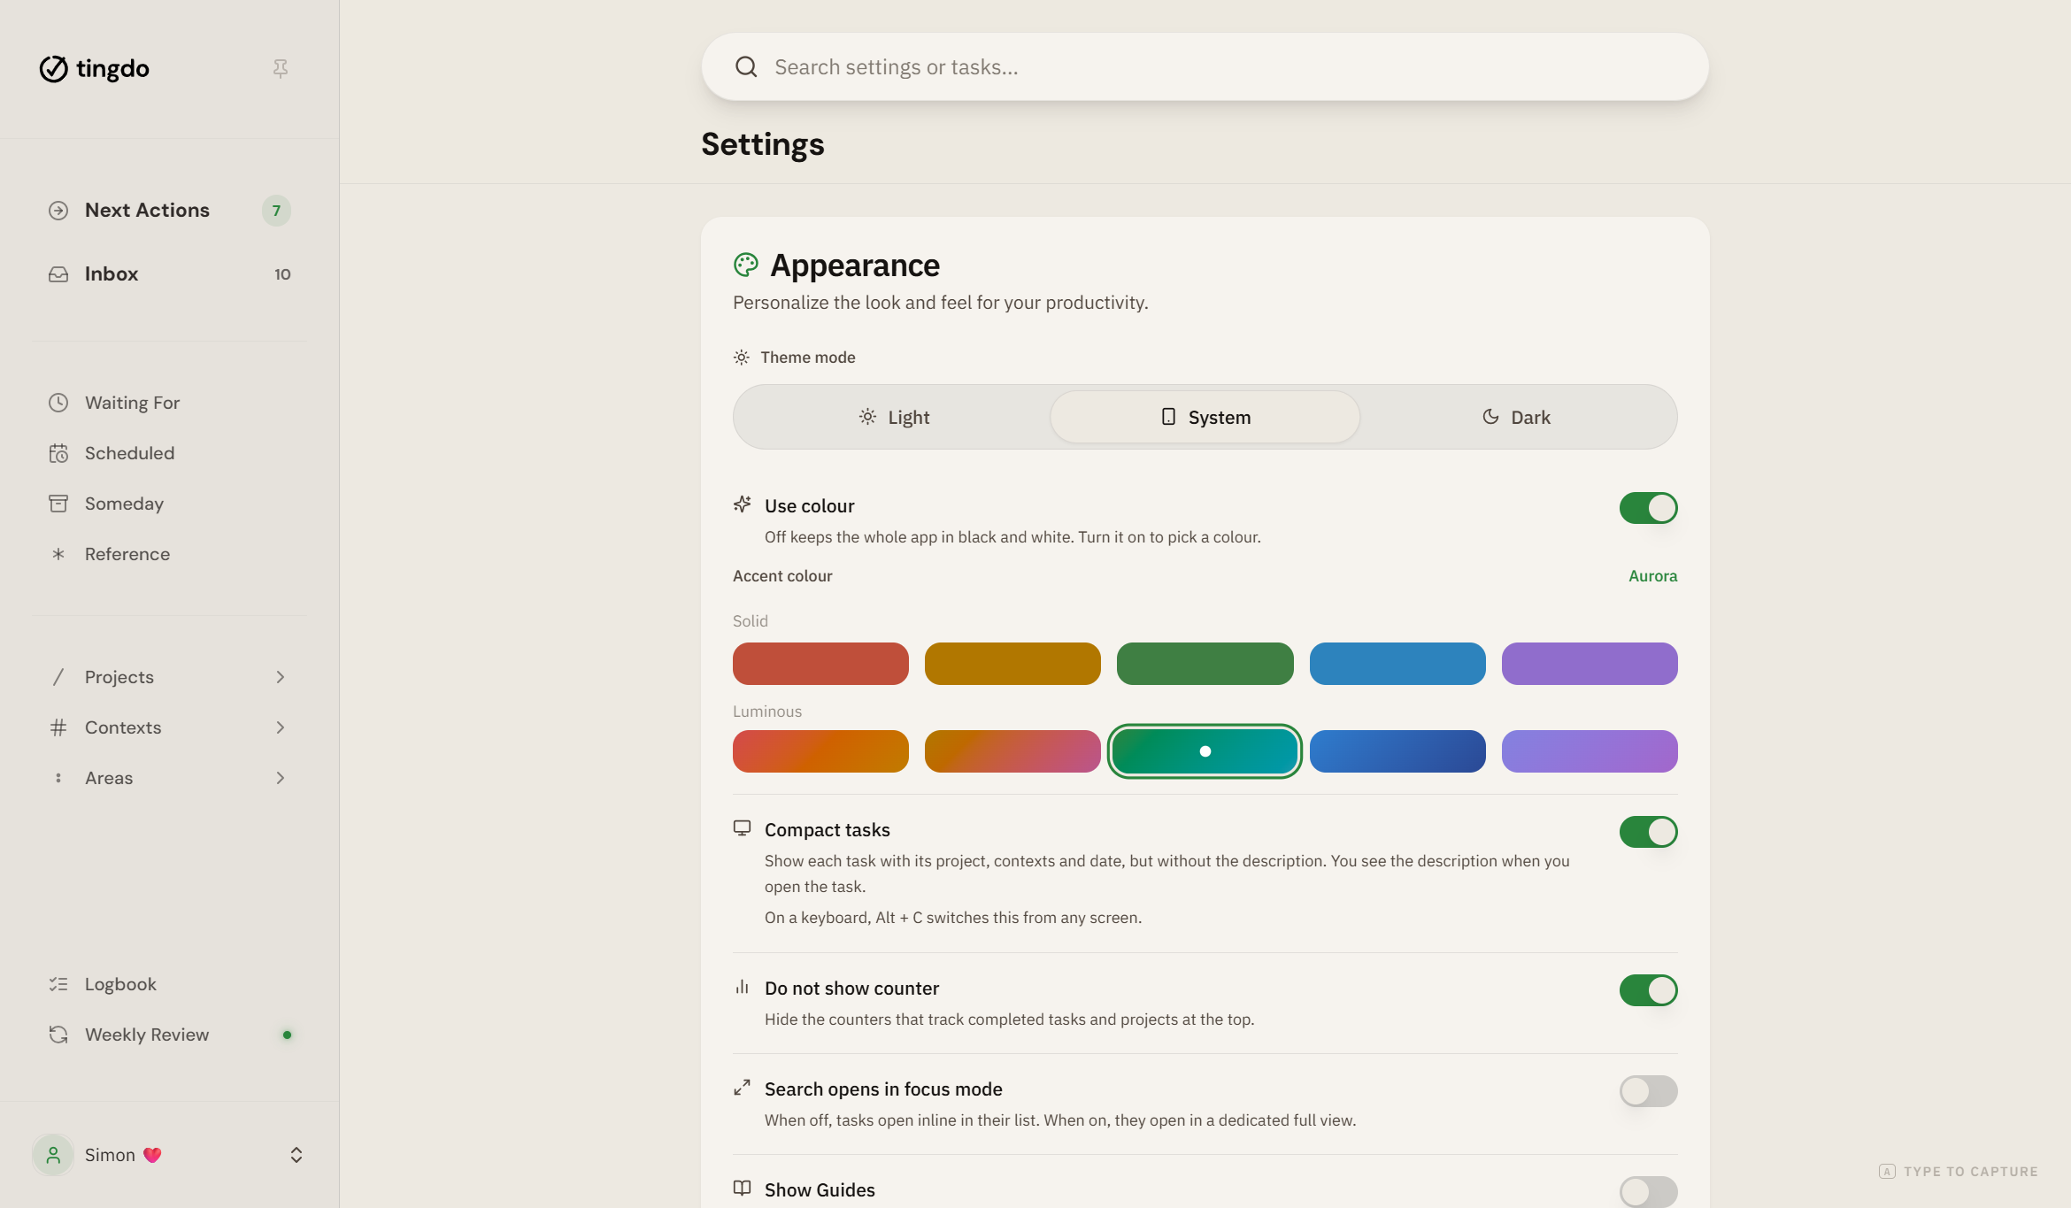Viewport: 2071px width, 1208px height.
Task: Expand the Contexts chevron
Action: click(281, 727)
